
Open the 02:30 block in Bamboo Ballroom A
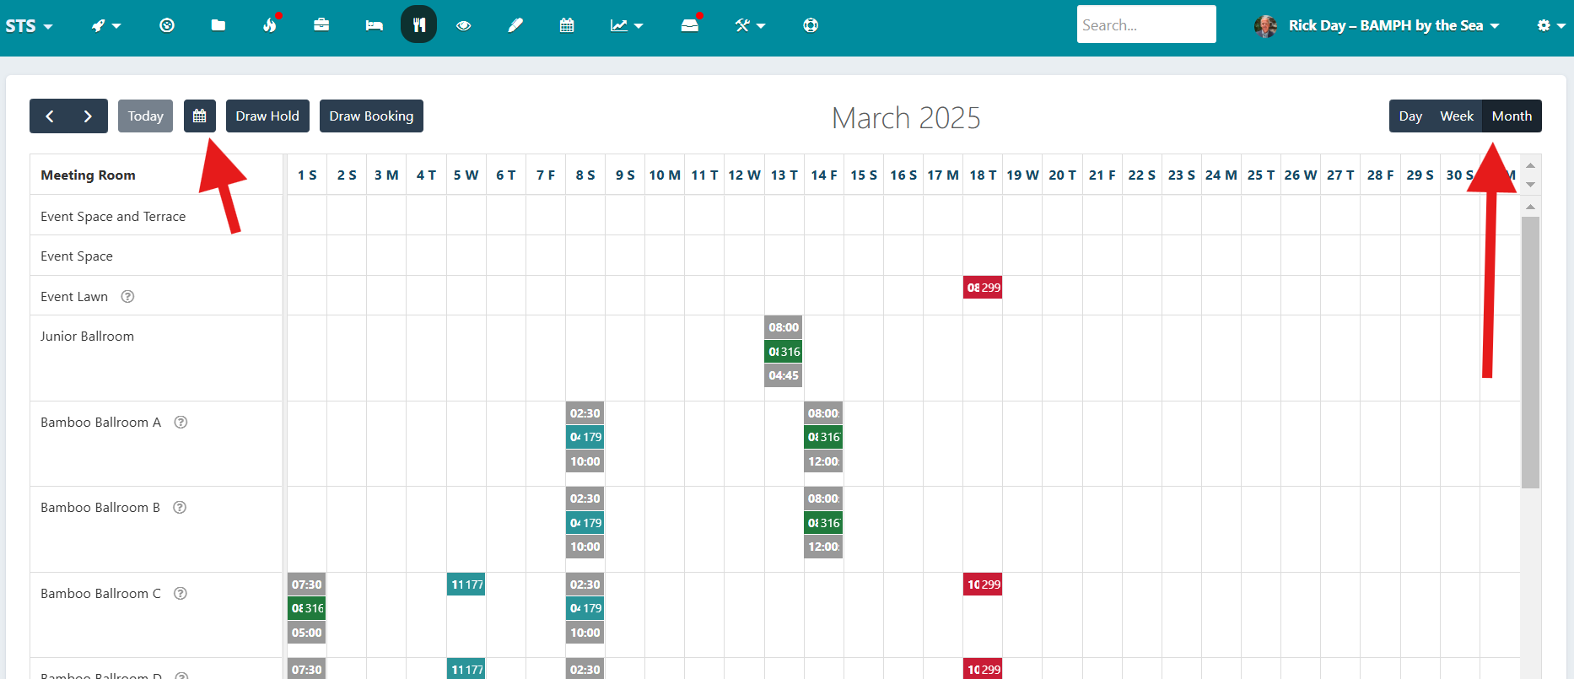pyautogui.click(x=585, y=413)
